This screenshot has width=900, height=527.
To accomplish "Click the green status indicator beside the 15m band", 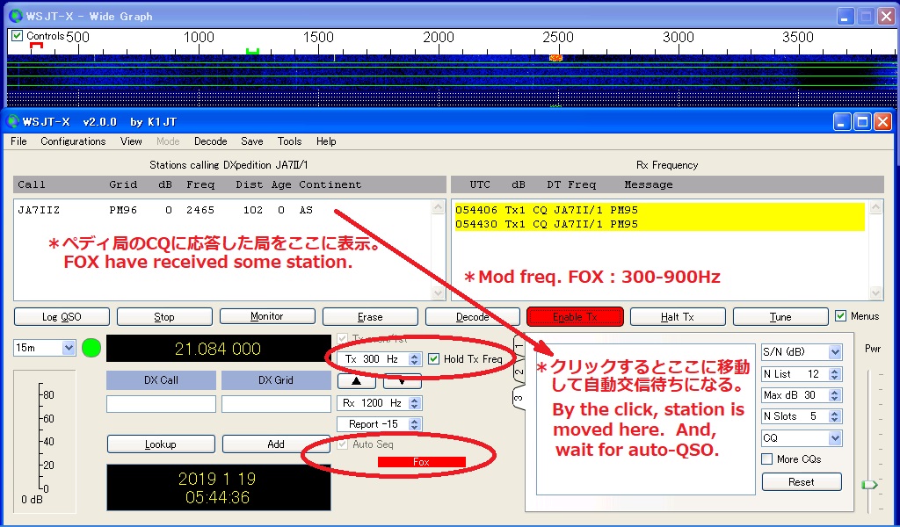I will (x=91, y=348).
